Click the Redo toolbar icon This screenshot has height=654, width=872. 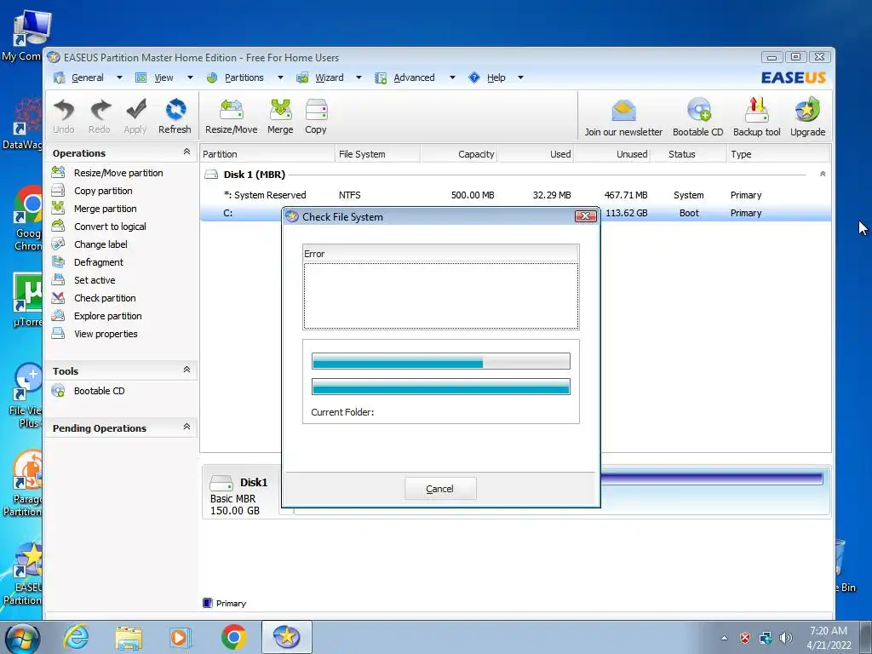pyautogui.click(x=100, y=116)
